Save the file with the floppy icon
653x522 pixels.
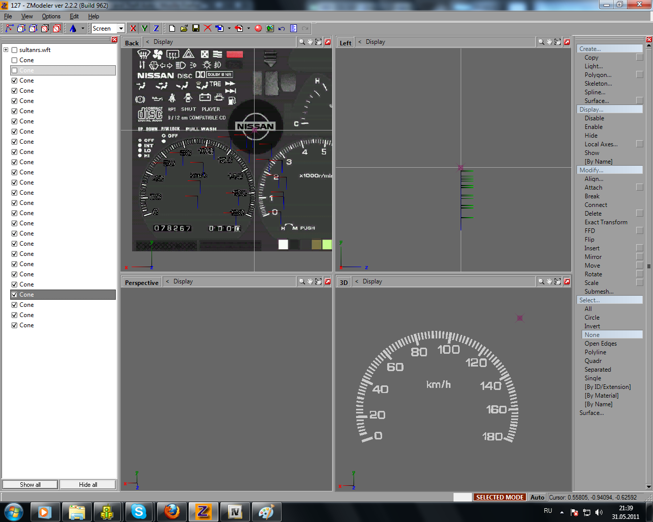(196, 29)
